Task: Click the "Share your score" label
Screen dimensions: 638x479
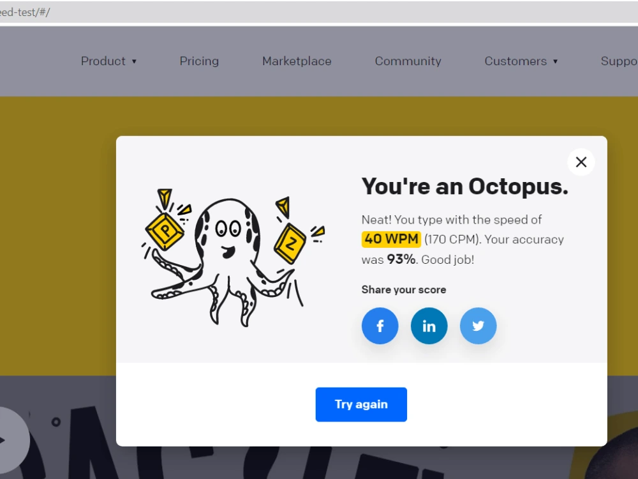Action: (404, 289)
